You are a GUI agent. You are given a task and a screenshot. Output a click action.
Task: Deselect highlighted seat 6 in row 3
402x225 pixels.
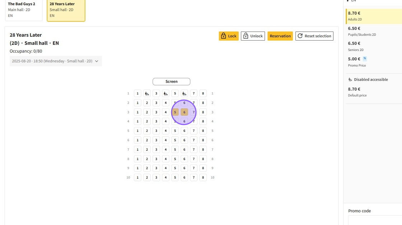point(184,112)
